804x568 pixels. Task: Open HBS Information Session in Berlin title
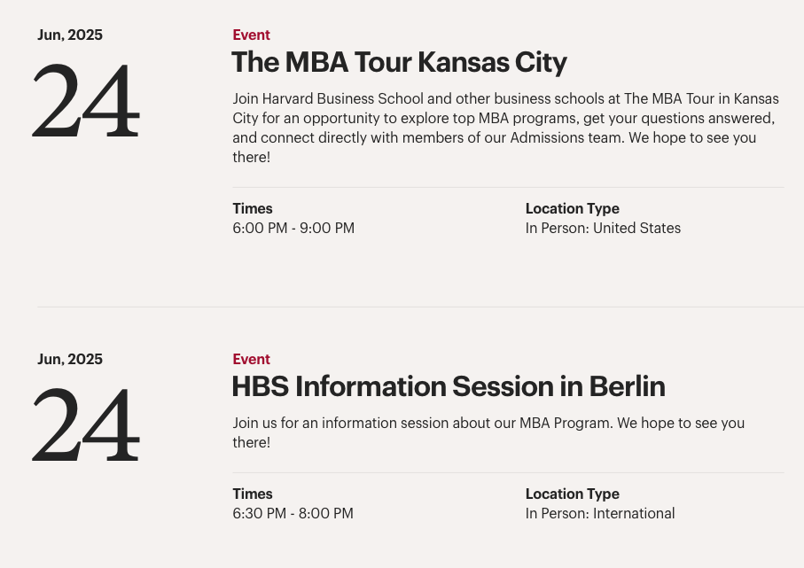tap(449, 386)
